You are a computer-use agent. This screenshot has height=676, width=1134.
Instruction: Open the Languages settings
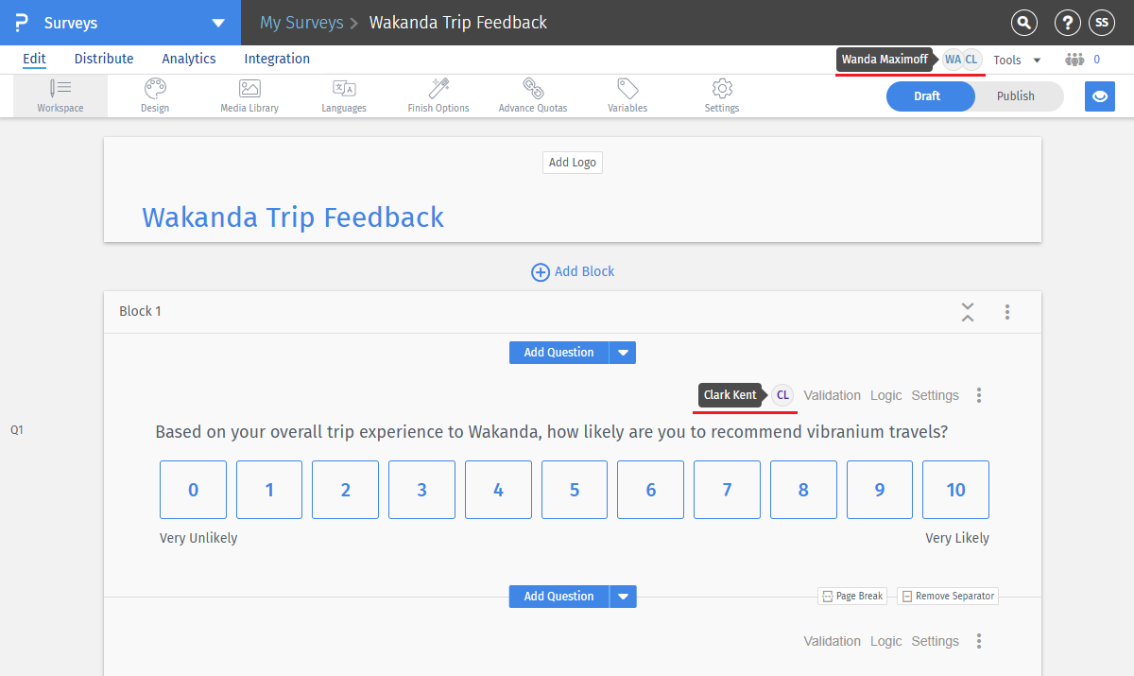click(x=344, y=96)
